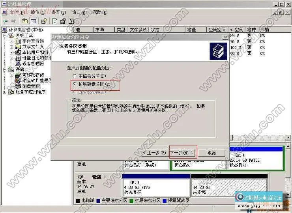This screenshot has width=292, height=213.
Task: Click the volume list scroll right arrow
Action: (x=288, y=137)
